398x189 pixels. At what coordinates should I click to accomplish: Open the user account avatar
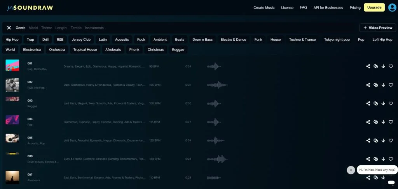[392, 7]
